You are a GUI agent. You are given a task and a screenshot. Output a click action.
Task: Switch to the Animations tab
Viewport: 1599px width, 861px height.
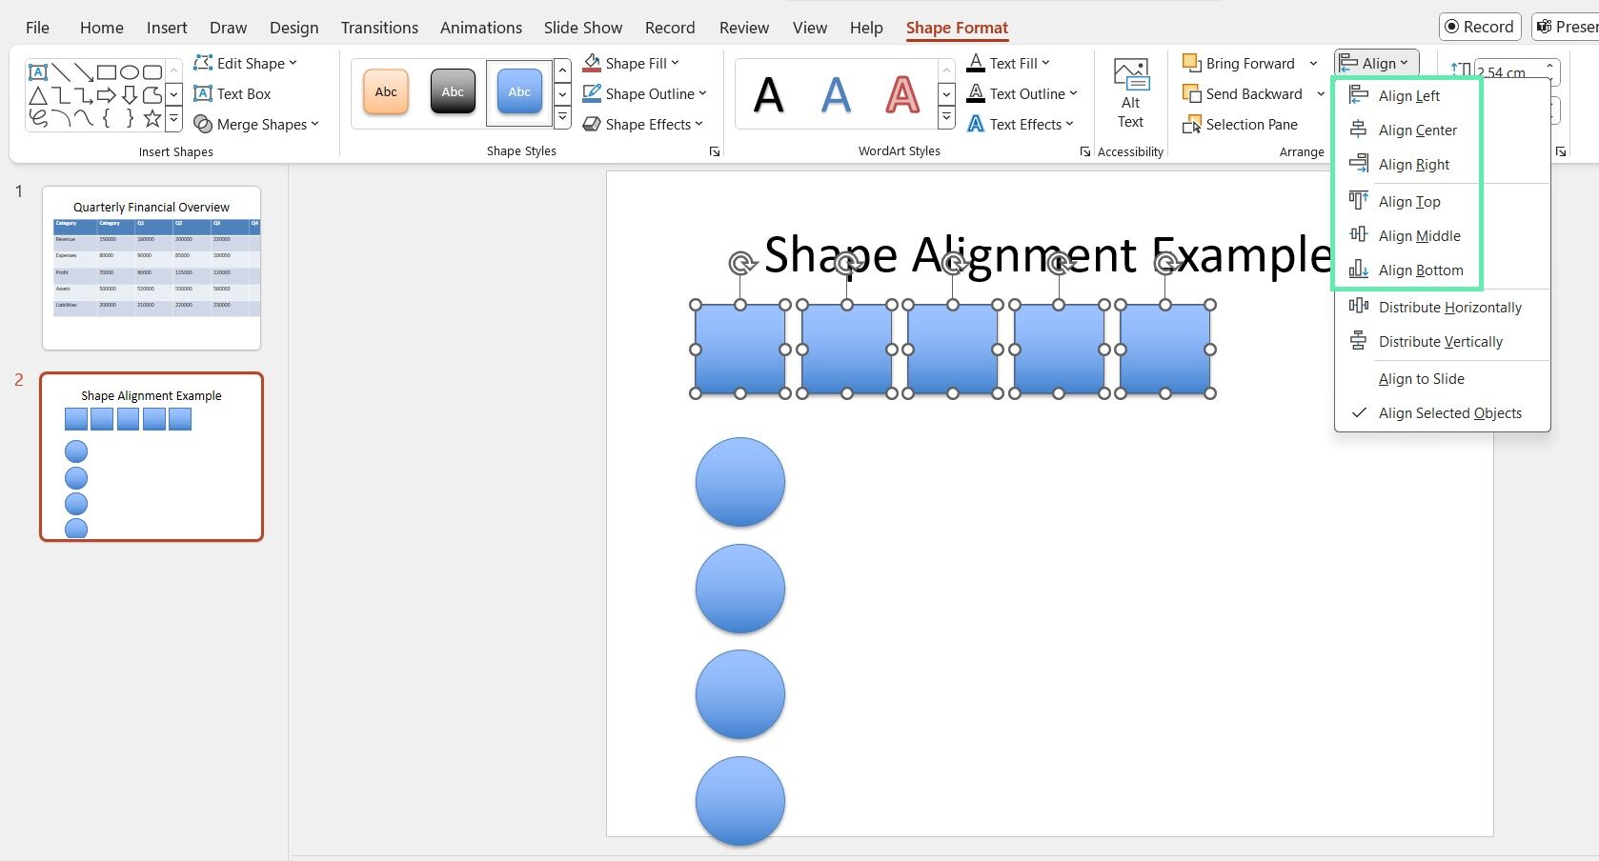click(x=480, y=28)
